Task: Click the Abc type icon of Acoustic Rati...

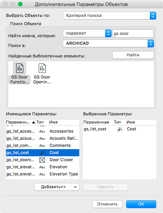Action: point(42,139)
